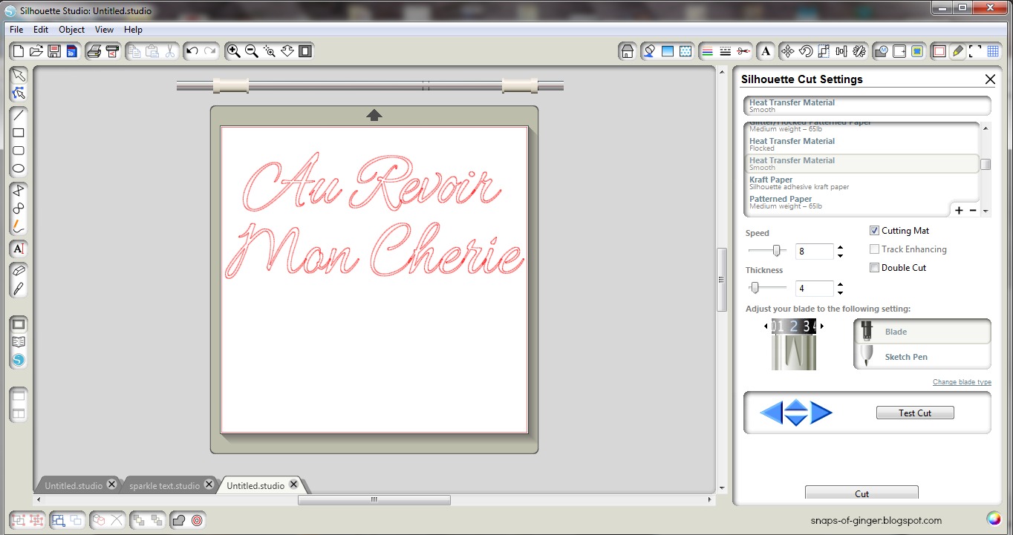Decrease the Thickness value stepper
This screenshot has height=535, width=1013.
pyautogui.click(x=840, y=292)
